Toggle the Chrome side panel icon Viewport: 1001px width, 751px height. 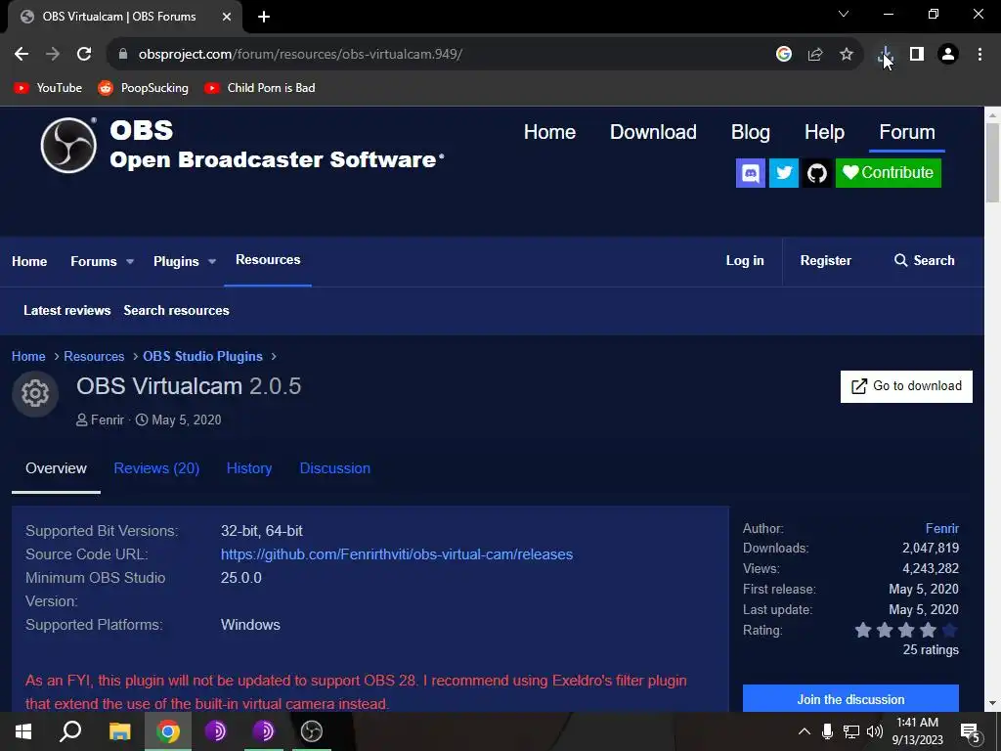pyautogui.click(x=917, y=55)
